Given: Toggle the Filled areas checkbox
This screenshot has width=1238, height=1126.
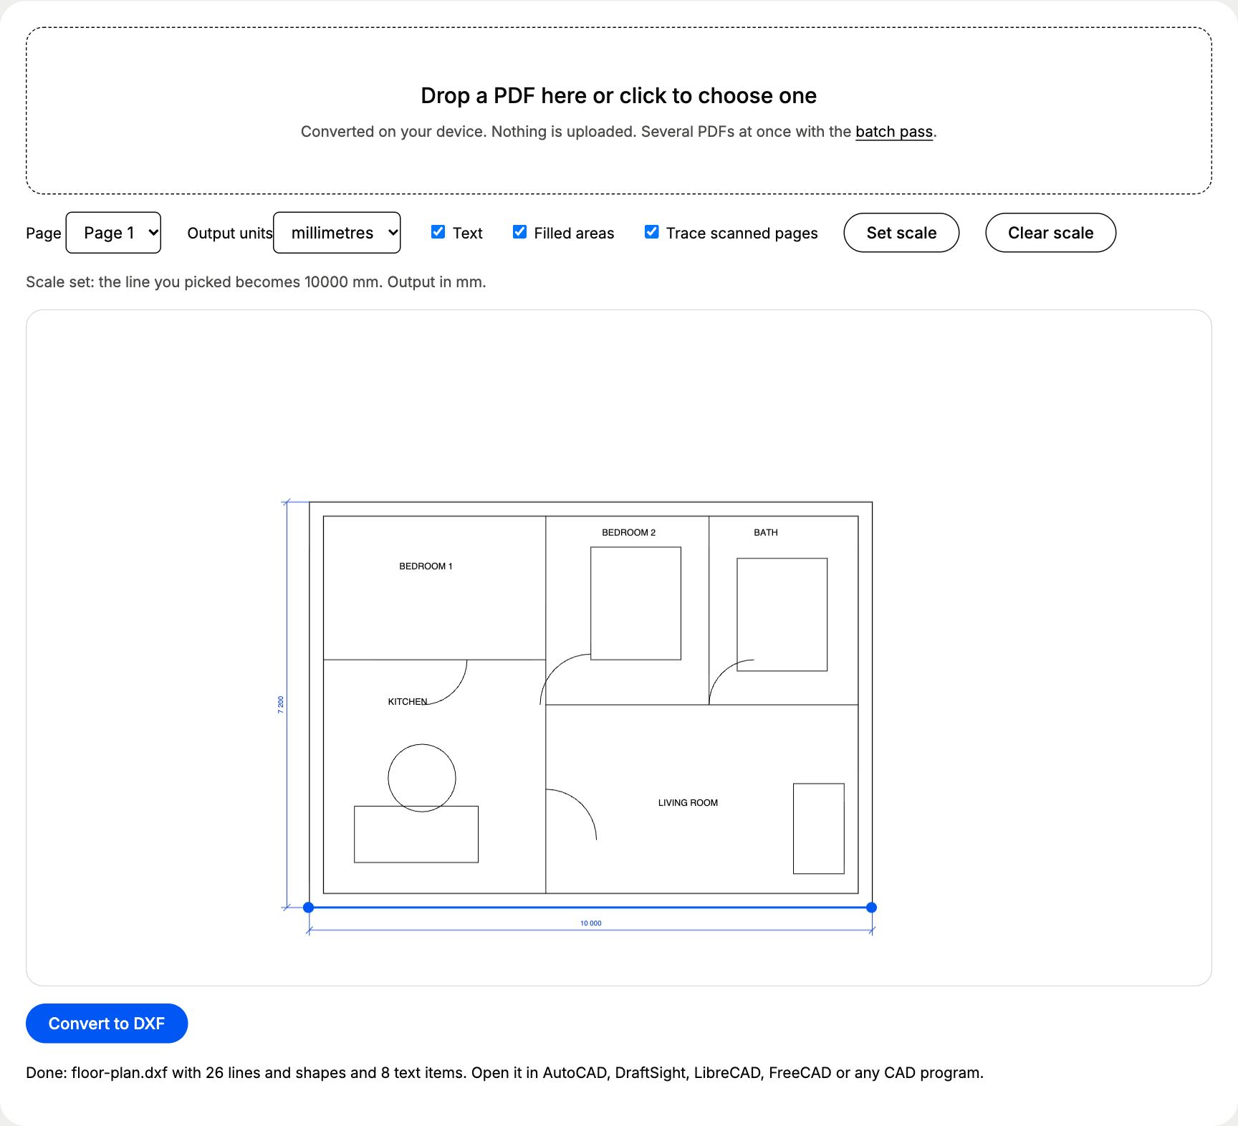Looking at the screenshot, I should 519,232.
